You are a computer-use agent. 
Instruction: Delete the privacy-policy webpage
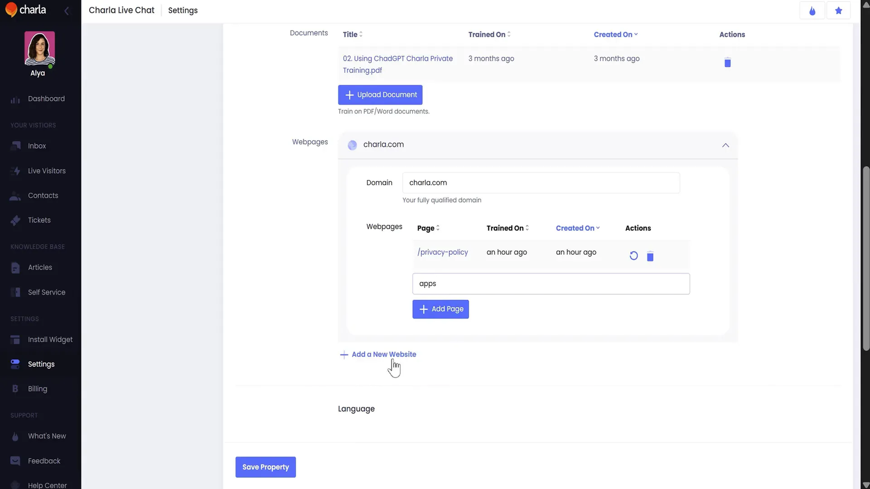pos(650,256)
